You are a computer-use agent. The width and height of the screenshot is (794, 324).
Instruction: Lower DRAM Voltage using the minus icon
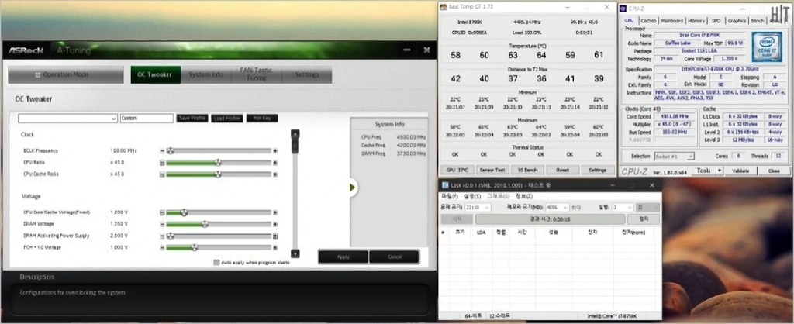coord(162,224)
